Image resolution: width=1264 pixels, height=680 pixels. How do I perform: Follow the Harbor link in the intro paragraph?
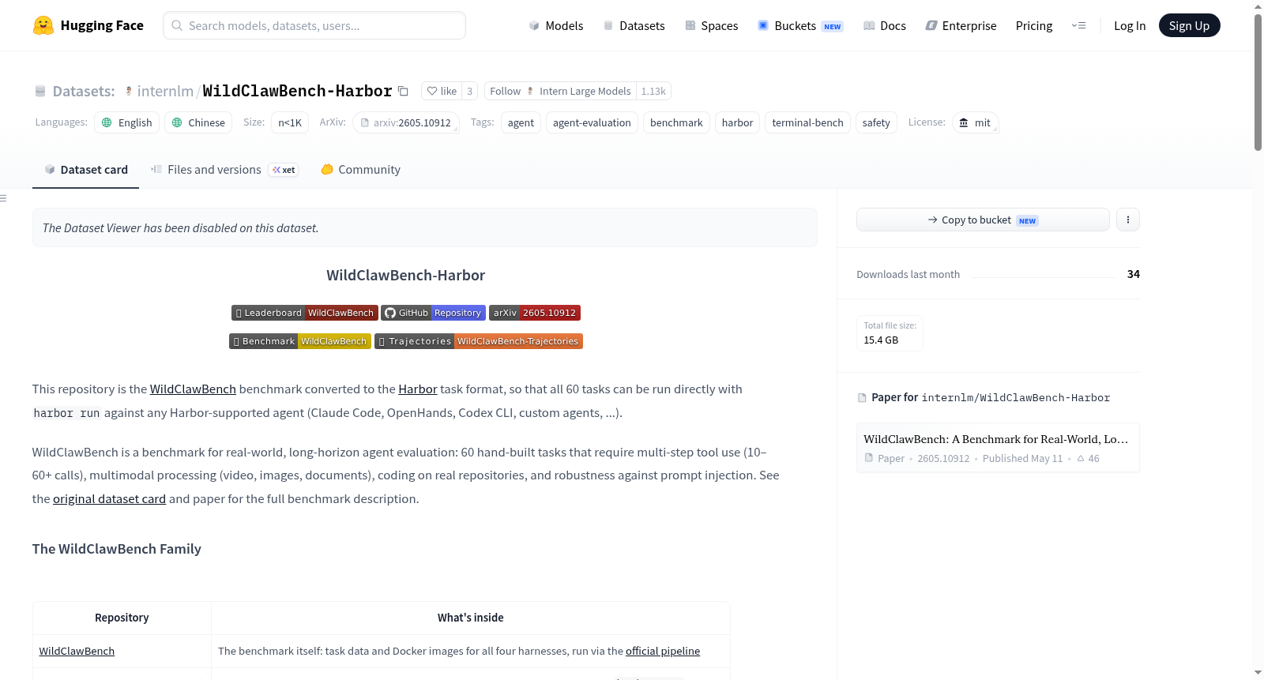click(418, 389)
